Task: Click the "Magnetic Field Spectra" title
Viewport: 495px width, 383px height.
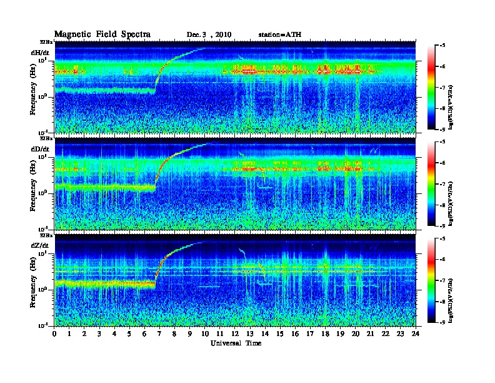Action: click(x=102, y=34)
